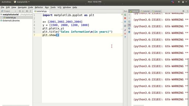Close the tutorial.py editor tab
Viewport: 189px width, 106px height.
pos(48,11)
